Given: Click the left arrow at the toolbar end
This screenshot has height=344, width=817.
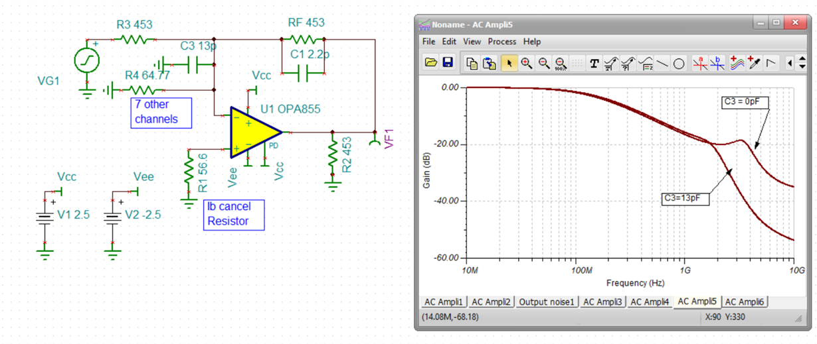Looking at the screenshot, I should pyautogui.click(x=790, y=63).
